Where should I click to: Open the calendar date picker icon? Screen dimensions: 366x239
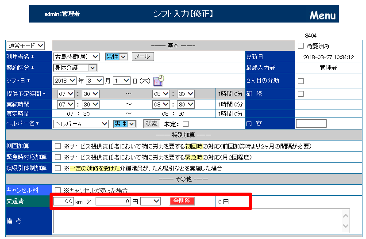pyautogui.click(x=158, y=80)
